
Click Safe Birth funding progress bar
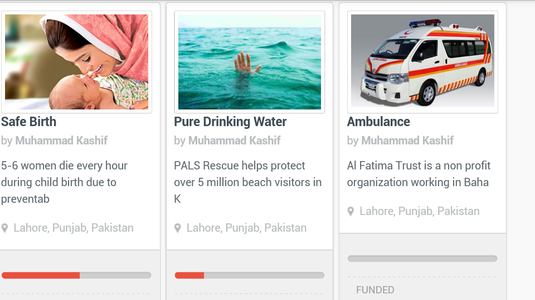click(76, 275)
